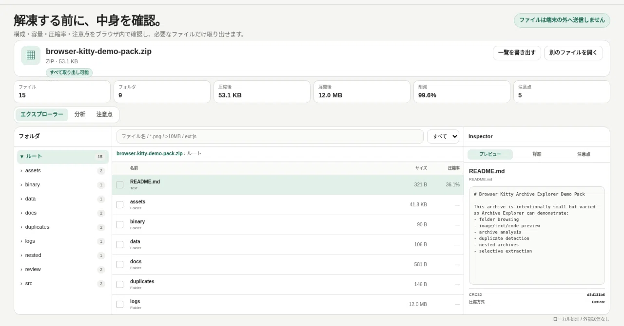Tick the README.md row checkbox
This screenshot has width=624, height=326.
(x=119, y=185)
